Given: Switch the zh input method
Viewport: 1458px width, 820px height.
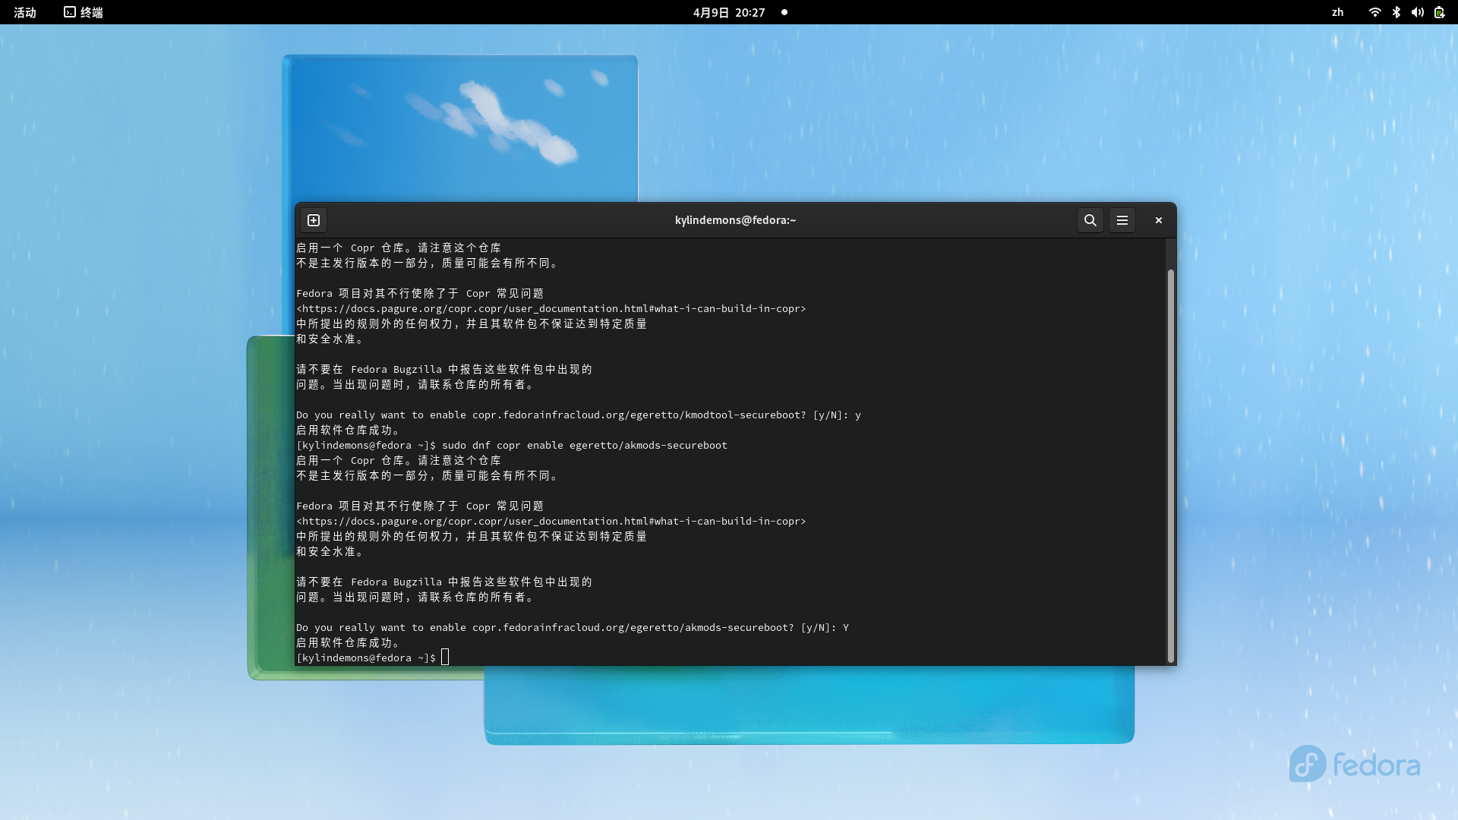Looking at the screenshot, I should pyautogui.click(x=1337, y=12).
